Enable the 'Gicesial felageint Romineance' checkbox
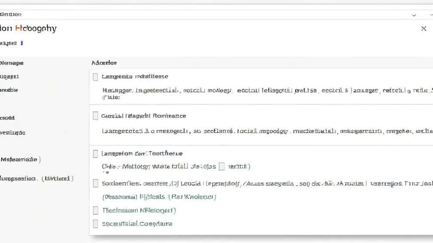Screen dimensions: 433x243 tap(95, 116)
